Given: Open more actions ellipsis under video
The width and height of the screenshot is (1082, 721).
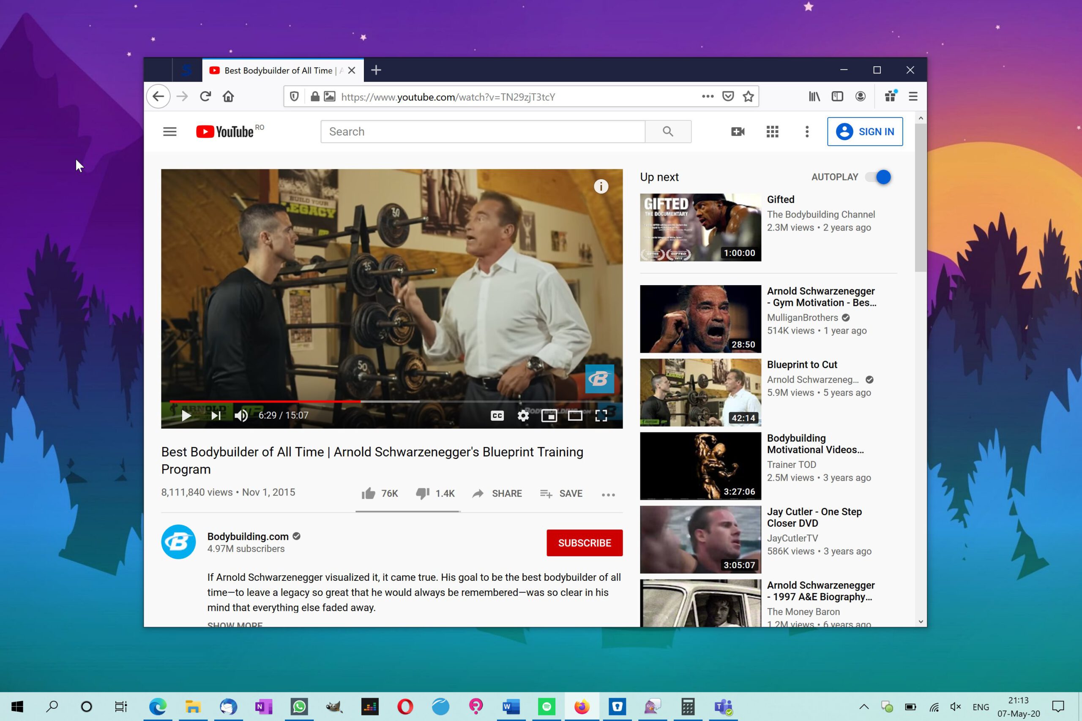Looking at the screenshot, I should coord(608,495).
